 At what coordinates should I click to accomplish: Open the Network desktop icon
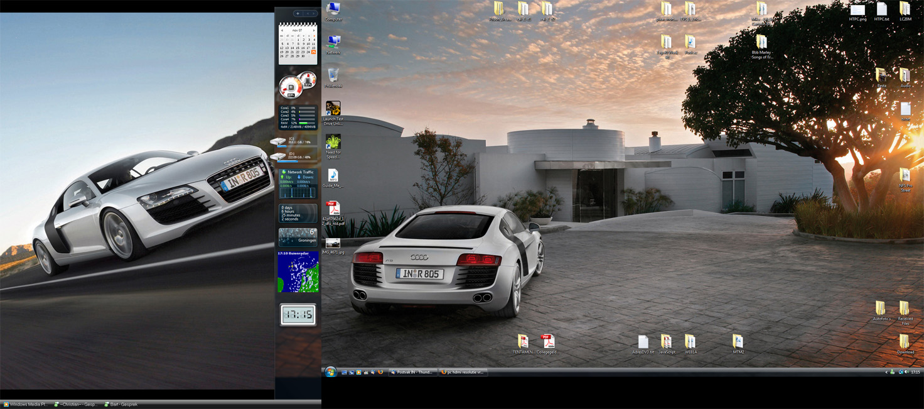click(x=333, y=45)
